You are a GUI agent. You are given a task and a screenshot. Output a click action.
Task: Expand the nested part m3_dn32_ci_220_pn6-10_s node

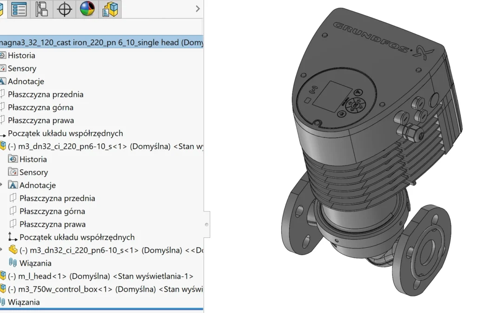tap(1, 250)
